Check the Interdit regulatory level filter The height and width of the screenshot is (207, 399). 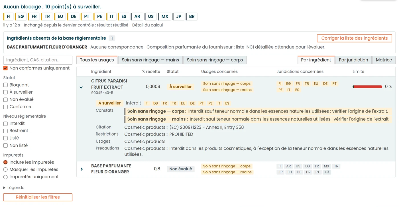tap(5, 124)
